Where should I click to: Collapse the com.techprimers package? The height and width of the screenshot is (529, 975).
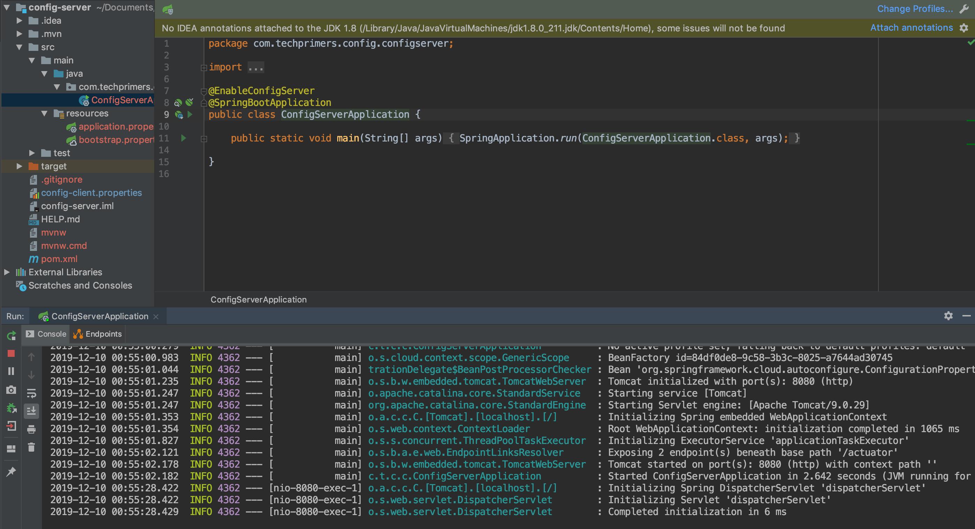coord(57,86)
